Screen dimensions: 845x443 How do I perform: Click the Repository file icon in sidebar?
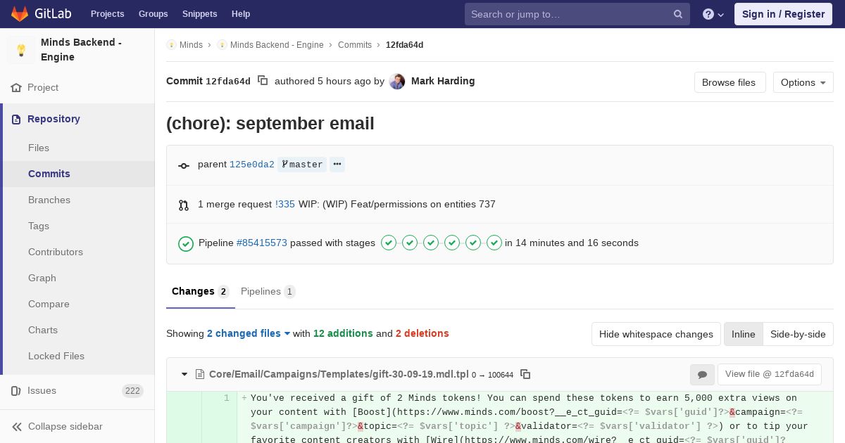(x=16, y=119)
